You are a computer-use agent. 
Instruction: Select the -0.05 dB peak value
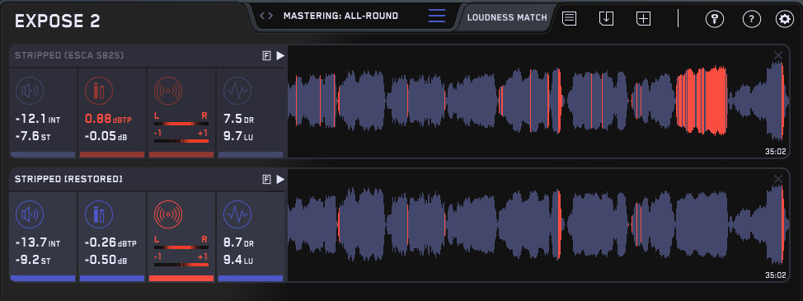[106, 137]
